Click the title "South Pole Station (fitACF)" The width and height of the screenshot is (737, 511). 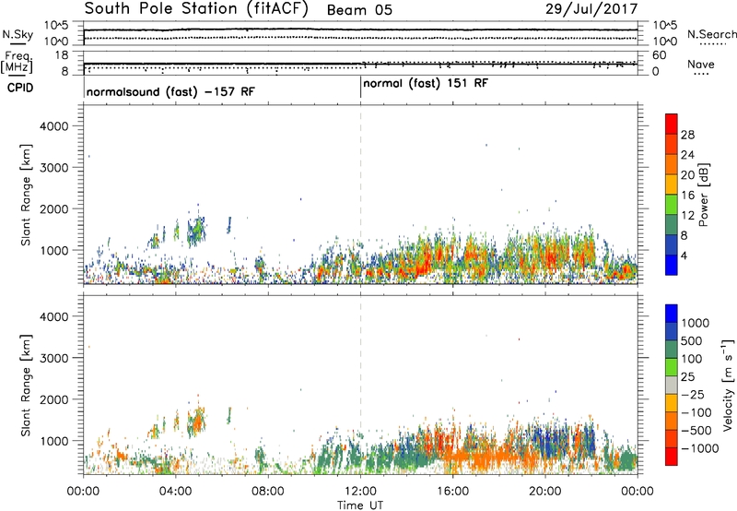196,9
